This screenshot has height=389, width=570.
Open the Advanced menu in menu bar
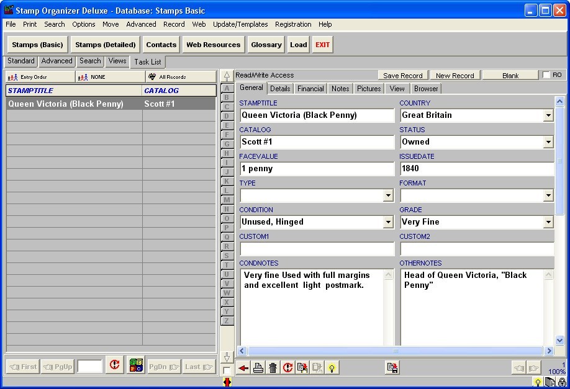coord(141,24)
